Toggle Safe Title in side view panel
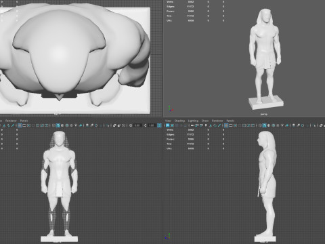This screenshot has height=244, width=325. pos(253,125)
